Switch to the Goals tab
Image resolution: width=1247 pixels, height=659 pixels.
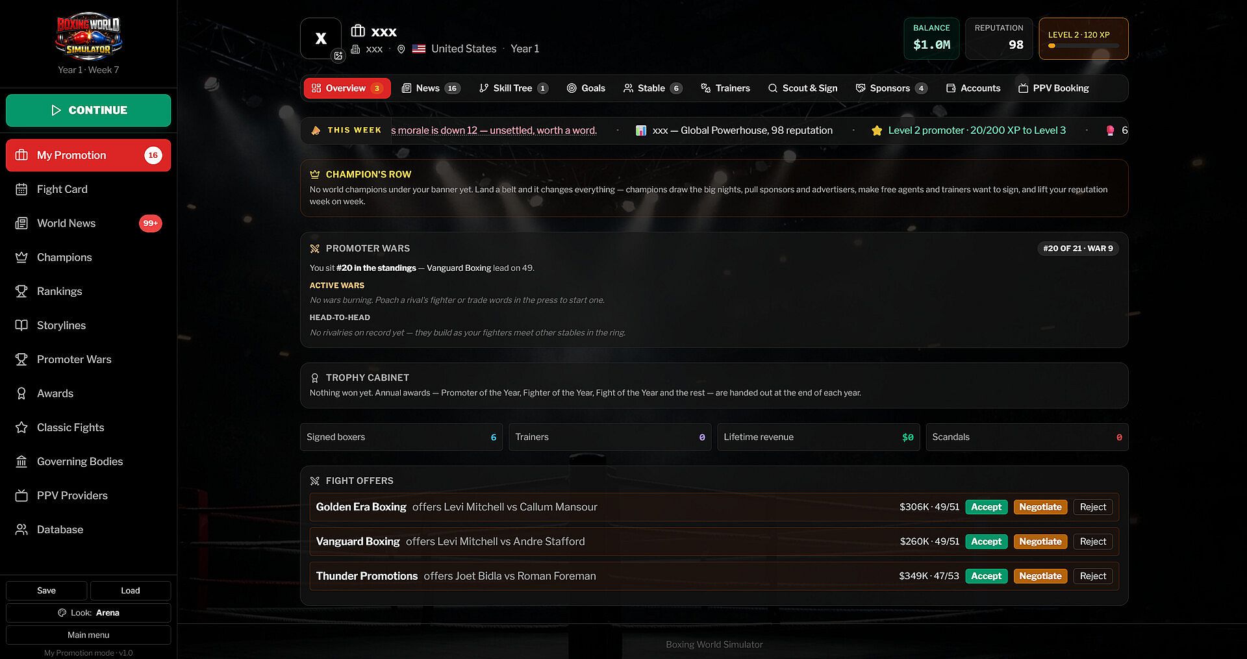pyautogui.click(x=586, y=88)
